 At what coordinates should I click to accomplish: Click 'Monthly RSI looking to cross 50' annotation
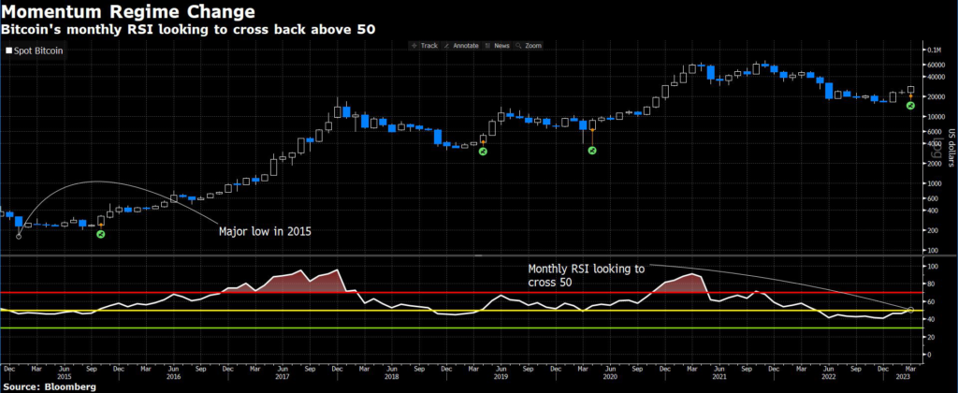(588, 274)
